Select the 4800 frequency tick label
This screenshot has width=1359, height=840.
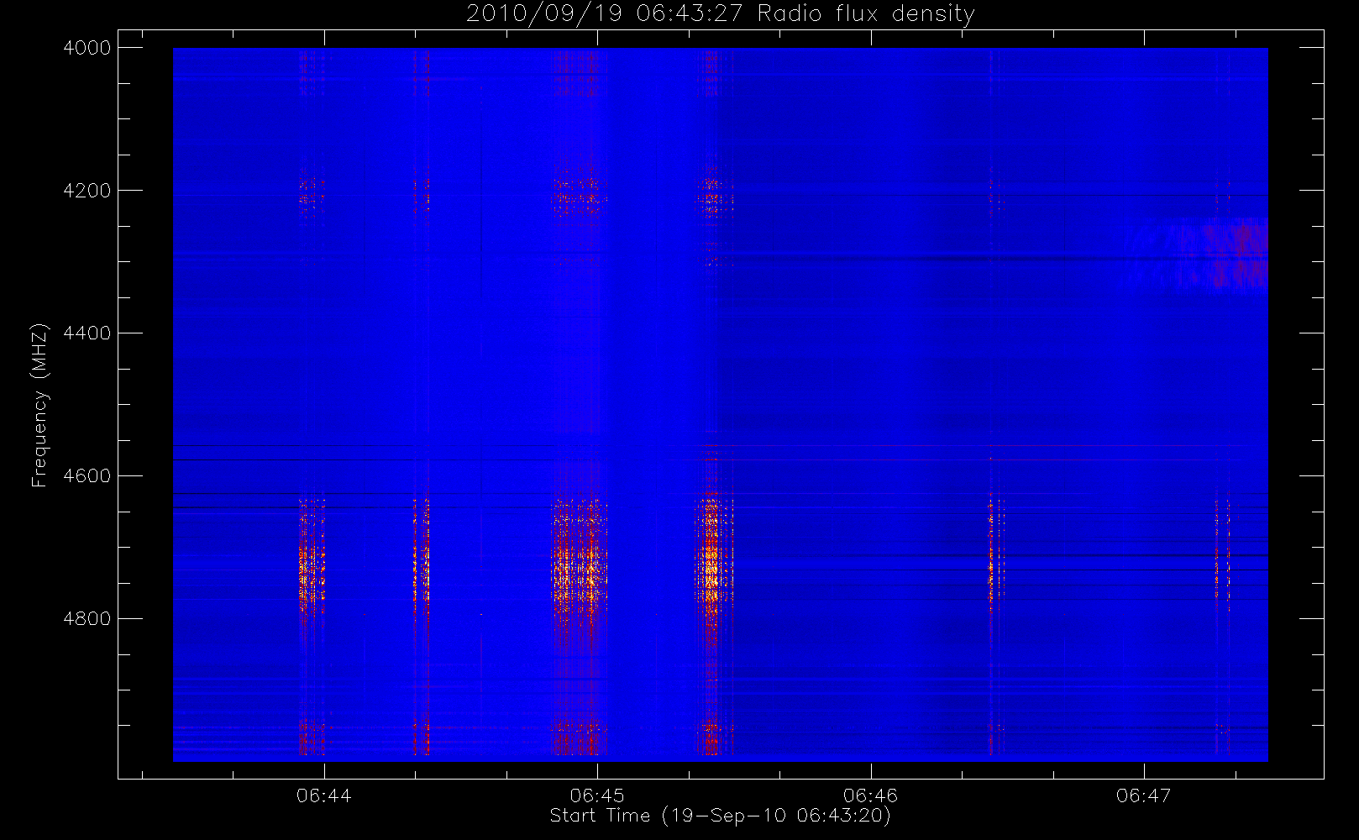point(87,619)
